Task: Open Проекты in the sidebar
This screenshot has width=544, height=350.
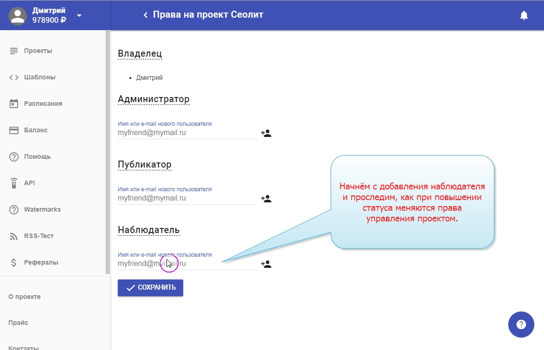Action: (x=38, y=51)
